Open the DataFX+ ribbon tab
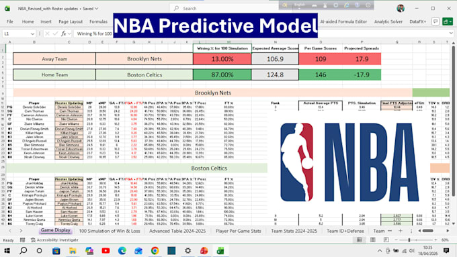This screenshot has width=457, height=257. [x=417, y=21]
